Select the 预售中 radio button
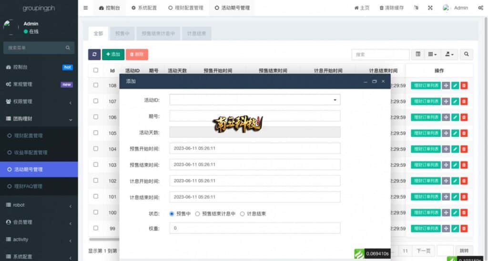Viewport: 488px width, 261px height. click(172, 214)
